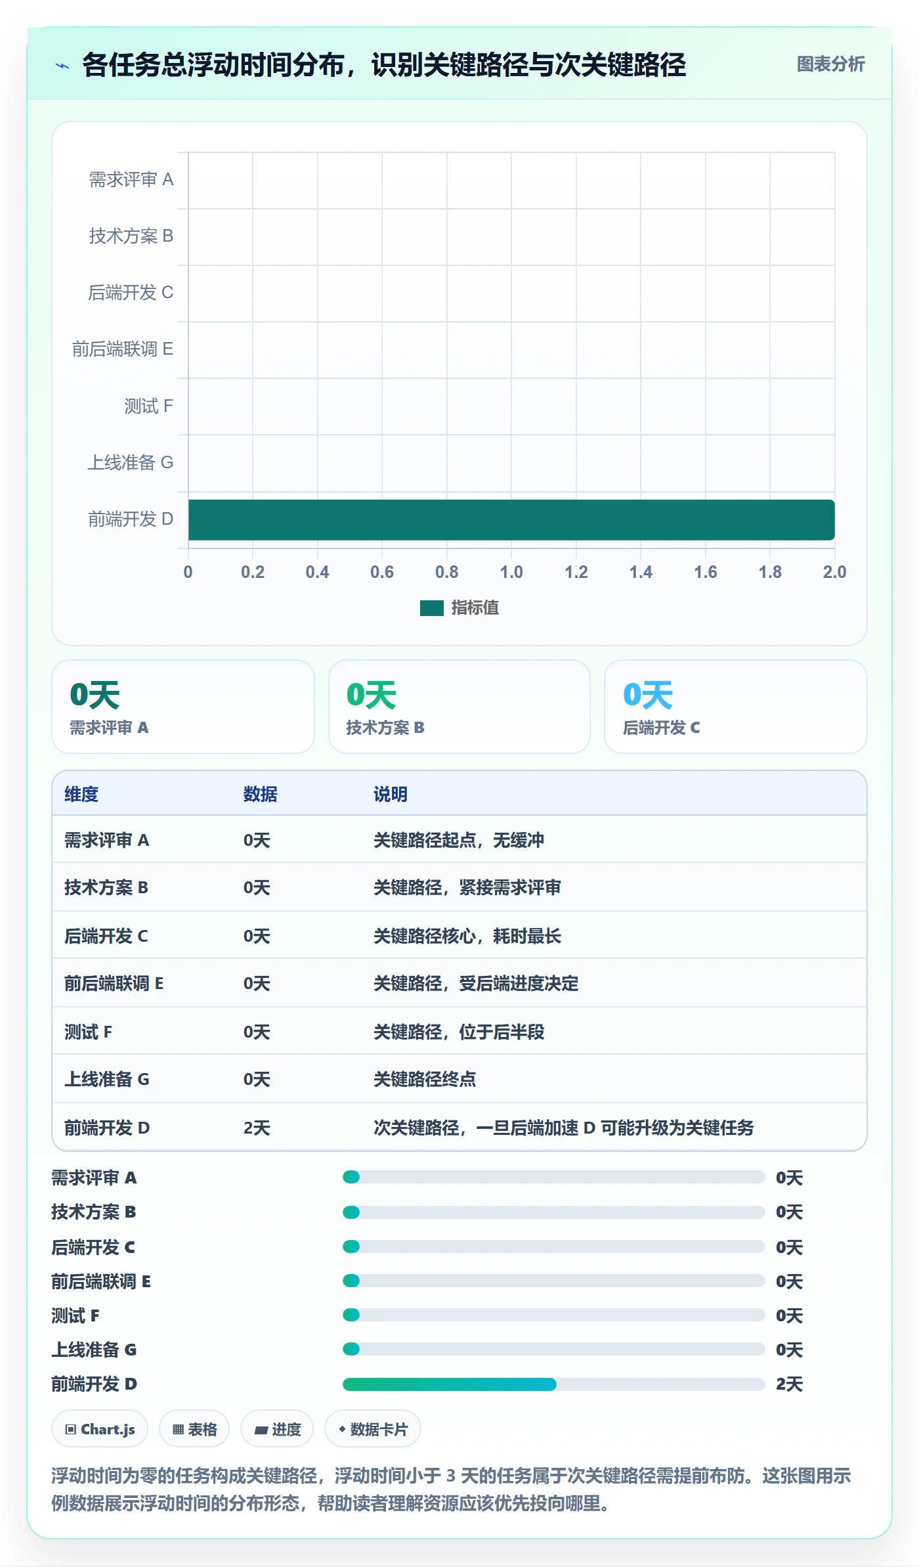Click the footer note about 浮动时间
Viewport: 919px width, 1567px height.
[x=452, y=1489]
